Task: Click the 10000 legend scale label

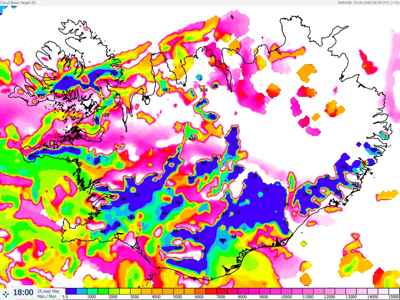Action: 286,297
